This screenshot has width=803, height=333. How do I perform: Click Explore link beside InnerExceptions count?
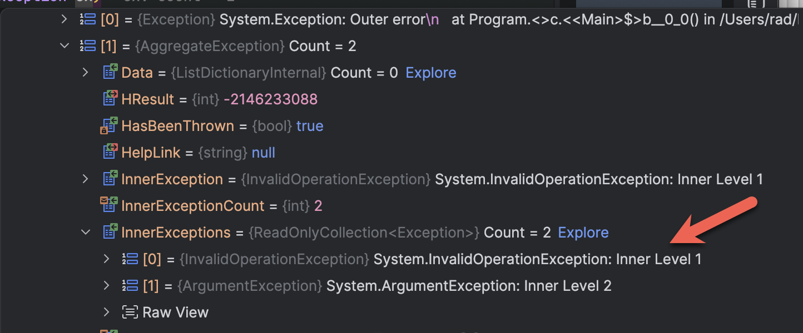coord(583,233)
